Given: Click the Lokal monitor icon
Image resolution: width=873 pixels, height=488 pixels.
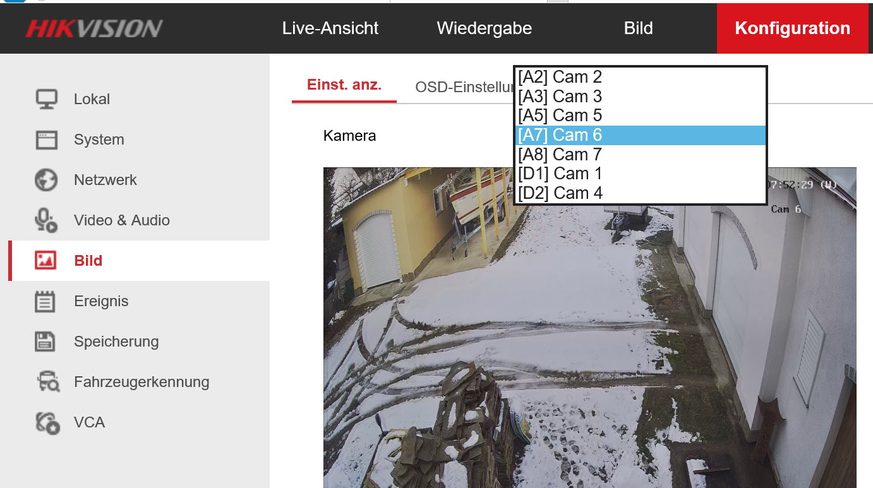Looking at the screenshot, I should point(46,99).
